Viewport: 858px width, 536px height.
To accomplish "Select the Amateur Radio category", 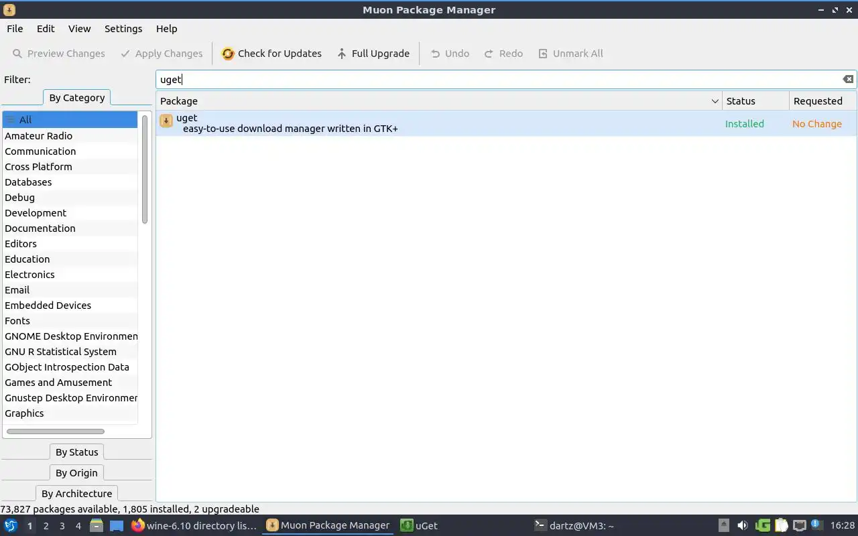I will (x=70, y=136).
